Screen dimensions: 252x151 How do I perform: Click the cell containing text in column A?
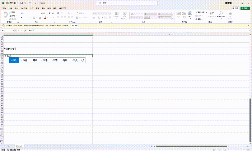tap(48, 49)
